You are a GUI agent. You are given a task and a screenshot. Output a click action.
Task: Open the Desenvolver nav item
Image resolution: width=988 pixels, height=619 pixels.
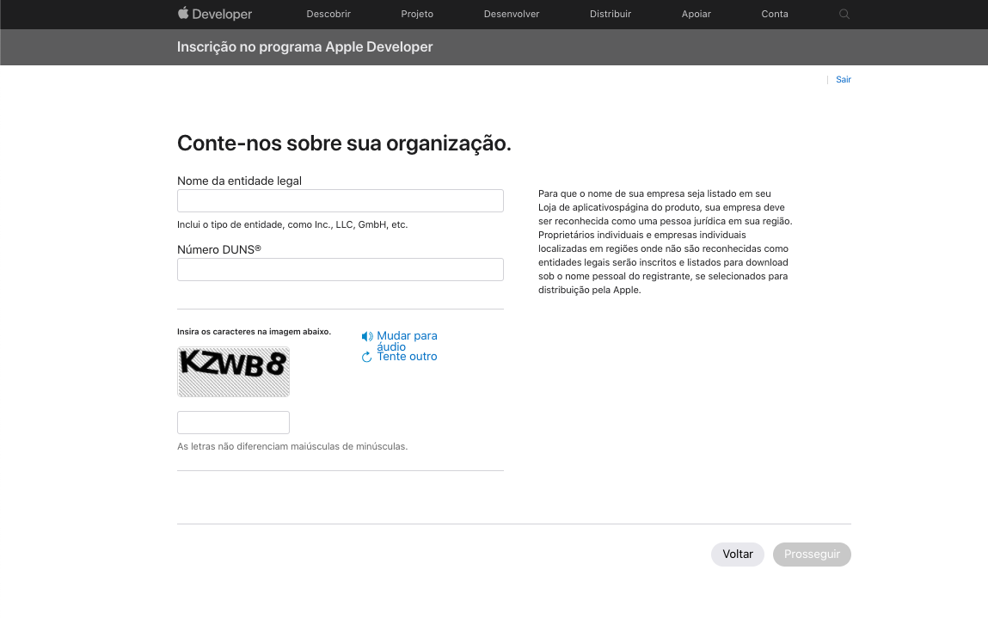coord(512,14)
